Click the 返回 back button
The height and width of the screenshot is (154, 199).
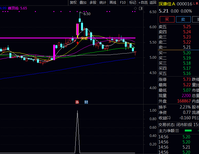click(153, 3)
